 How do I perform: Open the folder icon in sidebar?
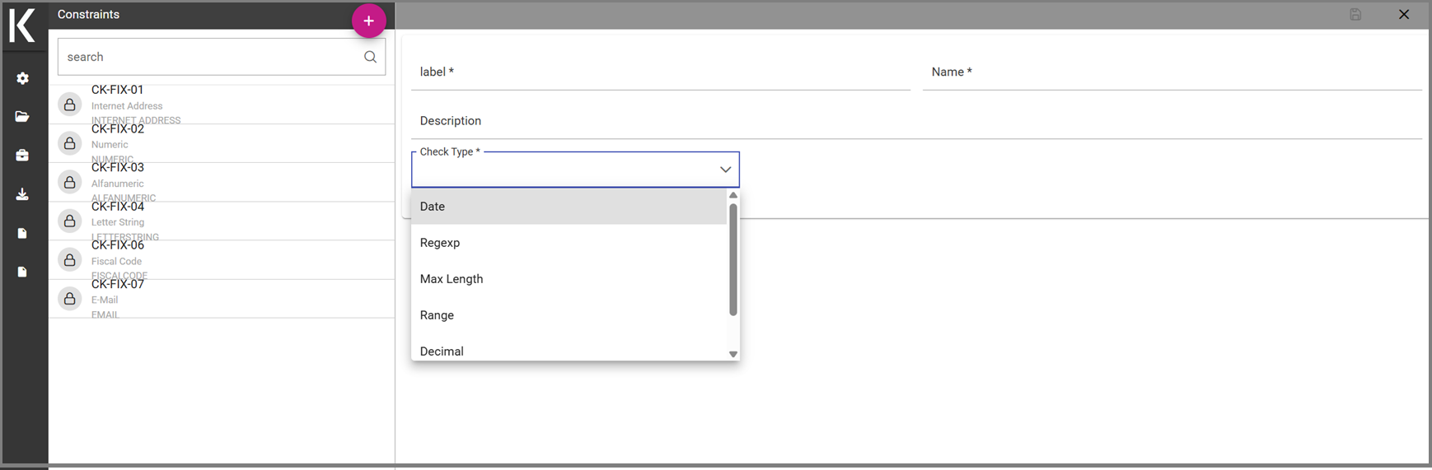pos(22,117)
